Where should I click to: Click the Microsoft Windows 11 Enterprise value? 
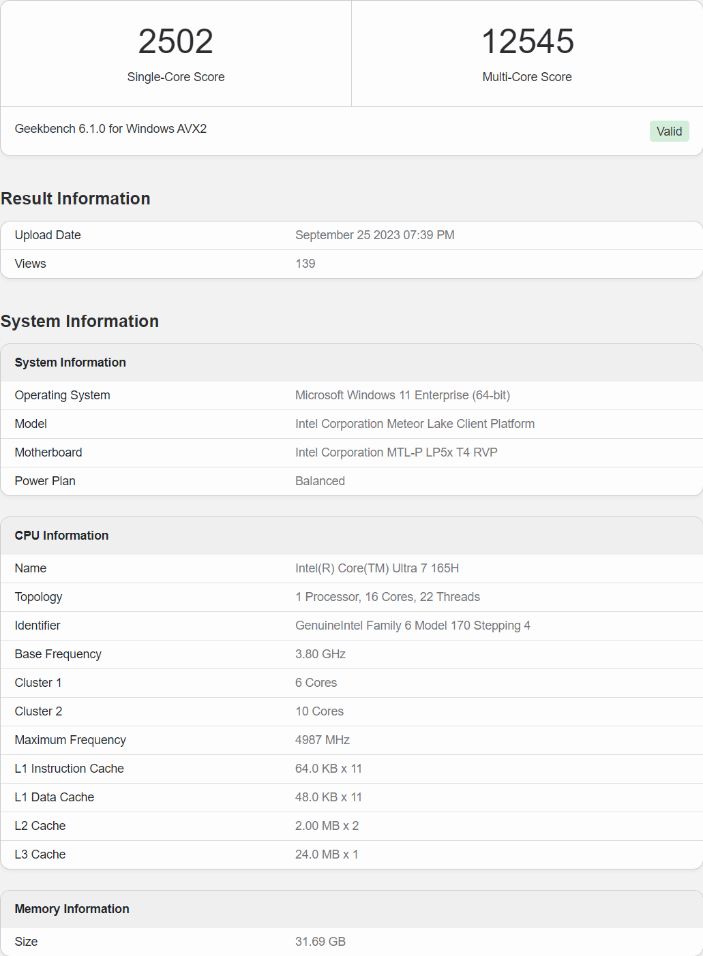click(402, 395)
